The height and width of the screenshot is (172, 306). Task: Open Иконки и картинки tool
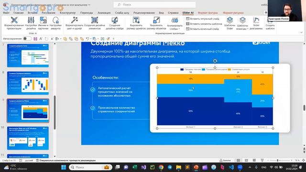point(43,23)
